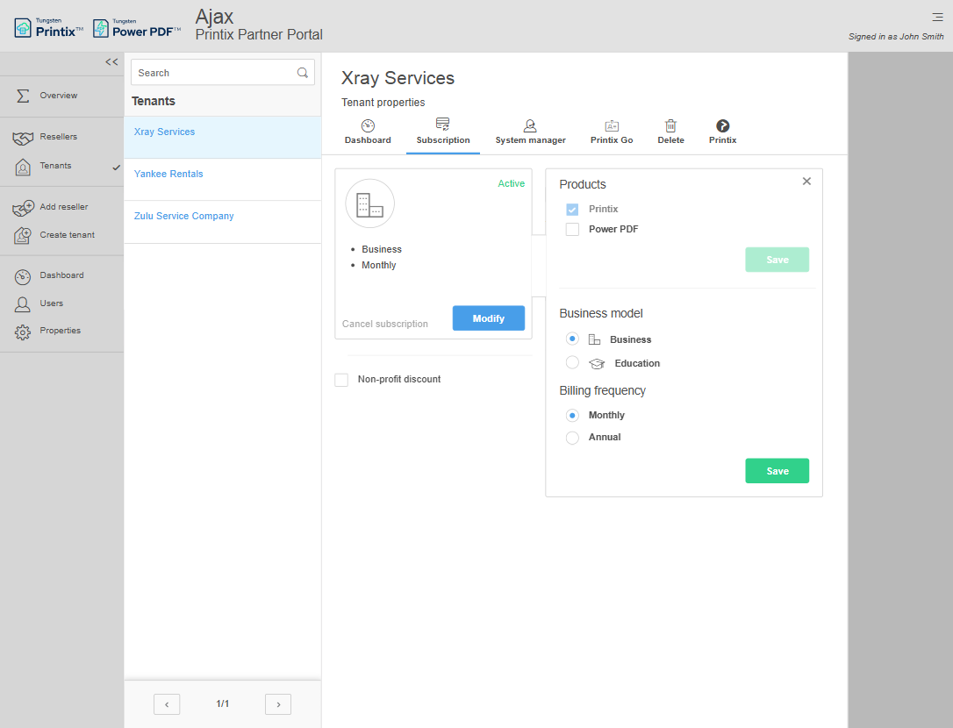
Task: Enable the Power PDF product checkbox
Action: (x=572, y=230)
